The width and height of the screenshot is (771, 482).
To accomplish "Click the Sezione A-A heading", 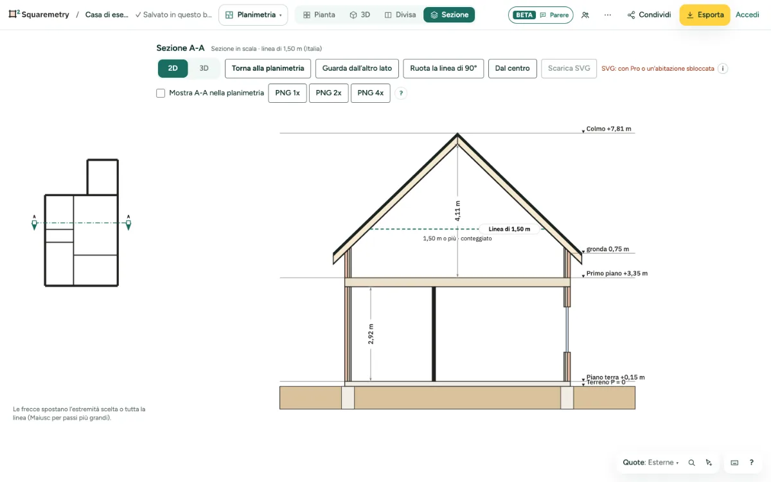I will point(181,48).
